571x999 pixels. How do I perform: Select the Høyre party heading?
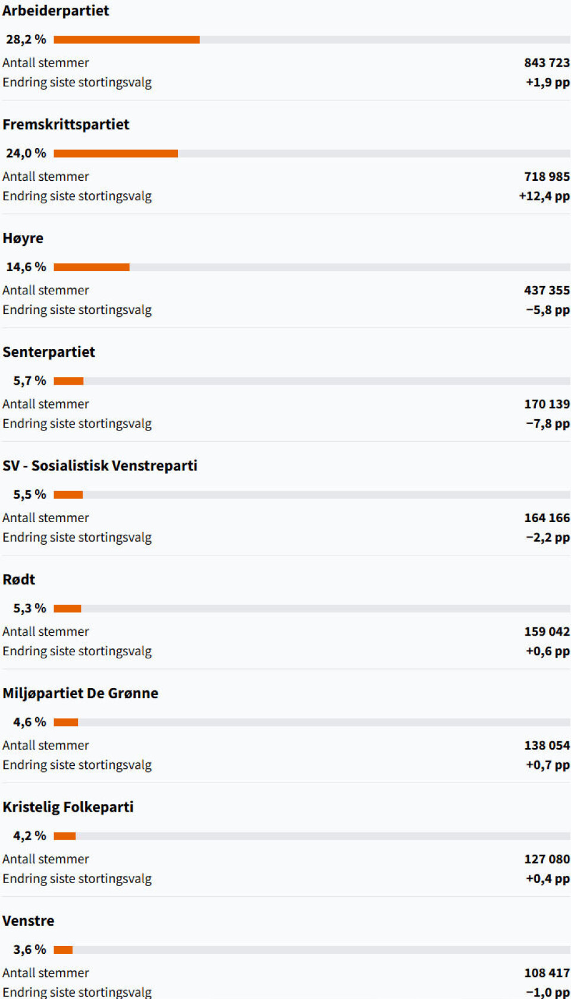pos(23,238)
